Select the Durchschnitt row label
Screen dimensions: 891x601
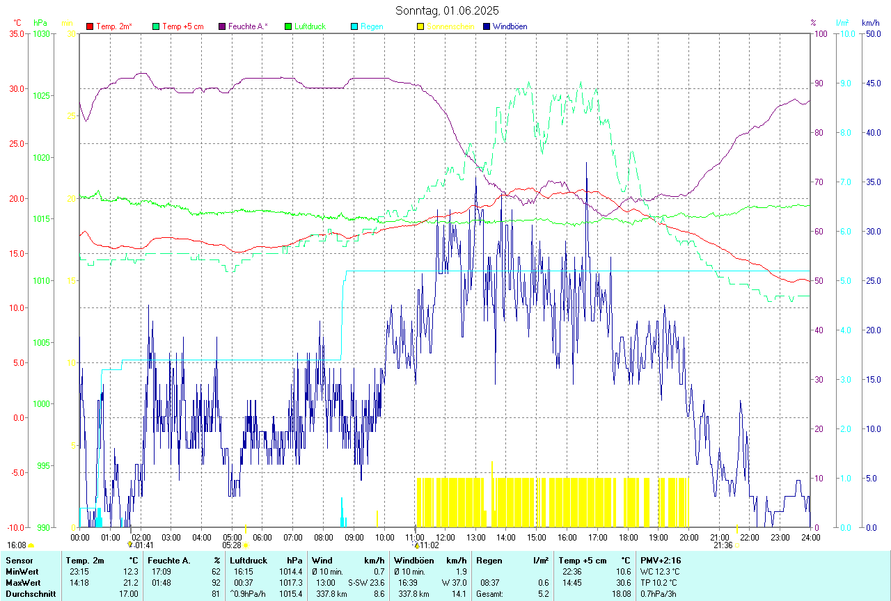pyautogui.click(x=31, y=594)
